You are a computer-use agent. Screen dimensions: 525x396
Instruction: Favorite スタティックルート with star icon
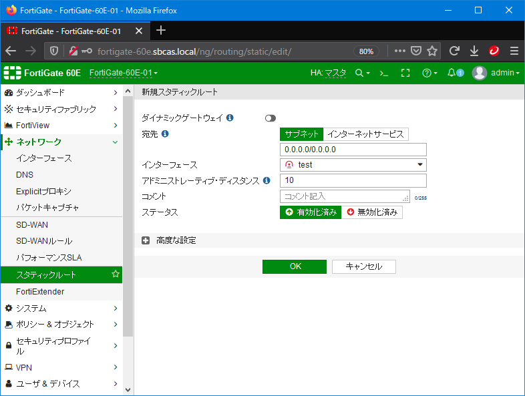pyautogui.click(x=116, y=274)
